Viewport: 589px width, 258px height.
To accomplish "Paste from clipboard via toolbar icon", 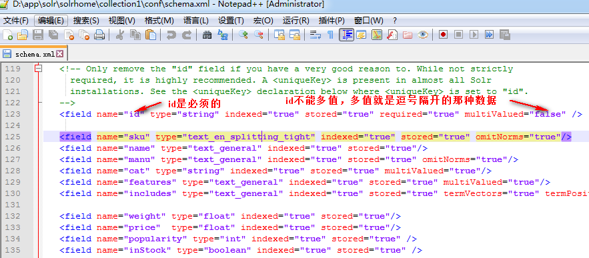I will [x=151, y=35].
